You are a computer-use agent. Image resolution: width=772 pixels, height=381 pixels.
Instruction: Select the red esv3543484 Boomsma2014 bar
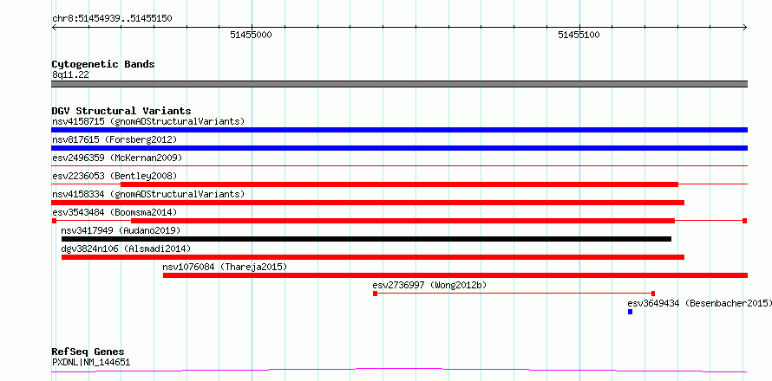[402, 221]
